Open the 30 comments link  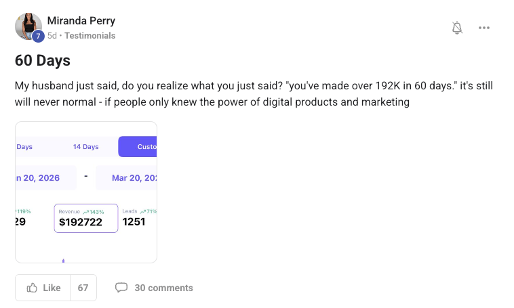coord(163,288)
